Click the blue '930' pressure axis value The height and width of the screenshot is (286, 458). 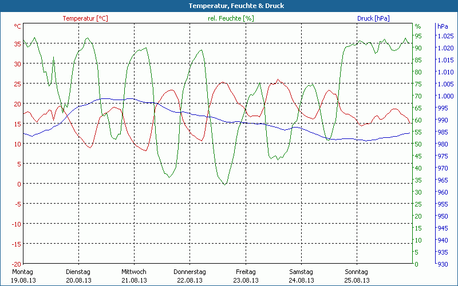[443, 264]
